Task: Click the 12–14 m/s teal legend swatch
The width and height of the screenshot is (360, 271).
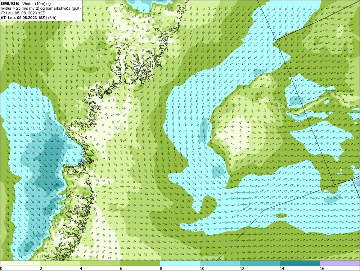Action: pyautogui.click(x=260, y=263)
